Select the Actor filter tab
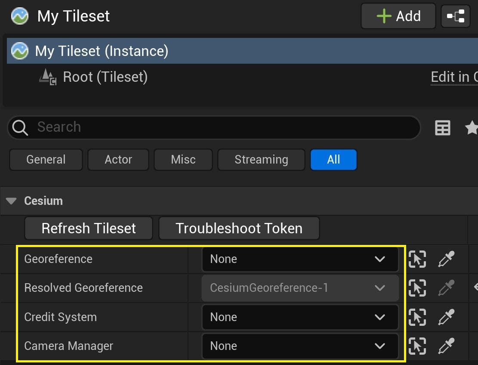Viewport: 478px width, 365px height. [x=118, y=160]
